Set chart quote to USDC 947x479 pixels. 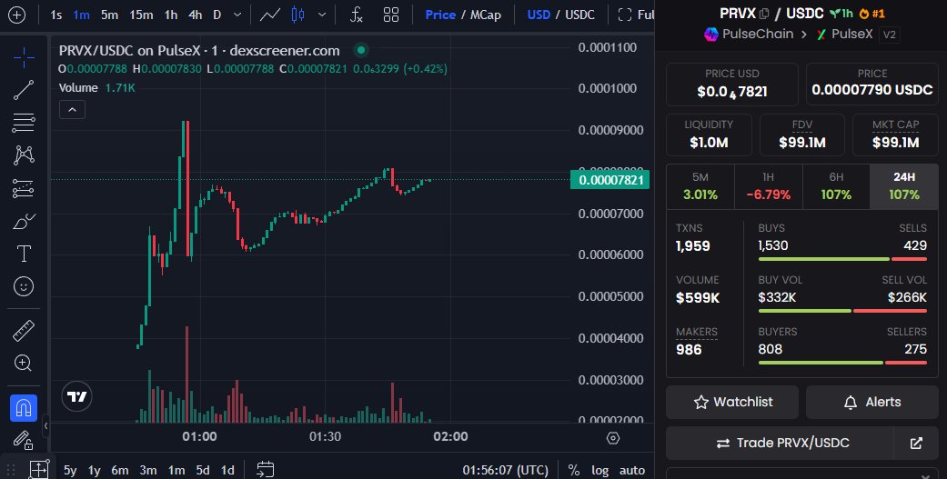pos(579,15)
